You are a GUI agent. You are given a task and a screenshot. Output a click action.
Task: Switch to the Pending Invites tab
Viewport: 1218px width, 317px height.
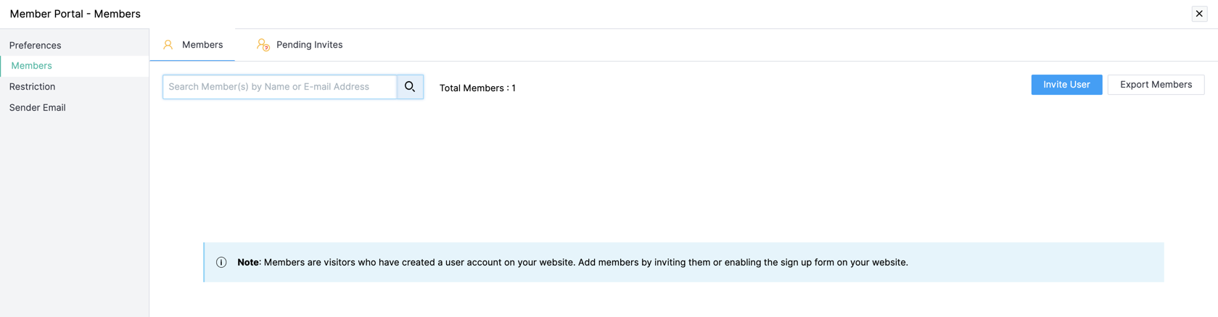309,45
